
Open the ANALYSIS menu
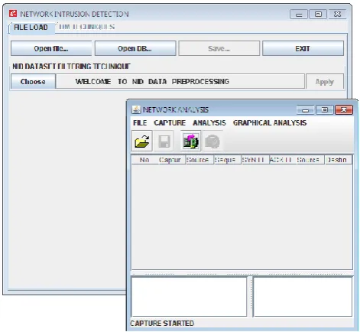pos(209,123)
